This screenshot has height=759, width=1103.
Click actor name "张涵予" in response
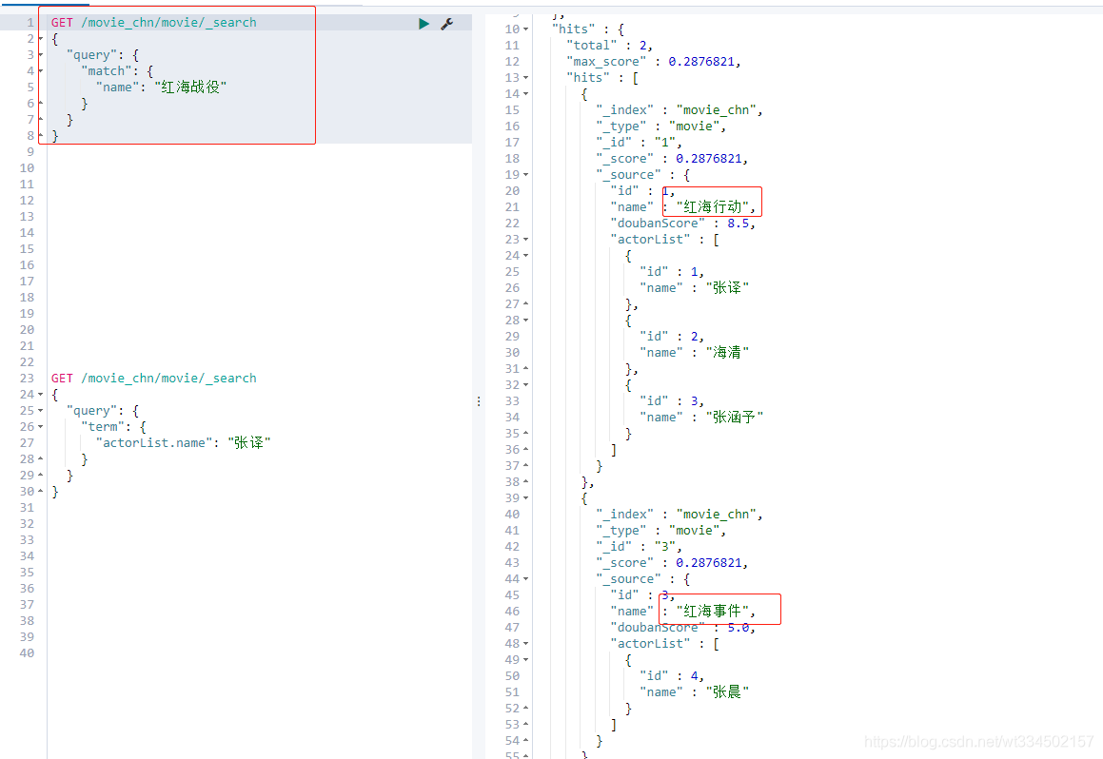coord(735,417)
